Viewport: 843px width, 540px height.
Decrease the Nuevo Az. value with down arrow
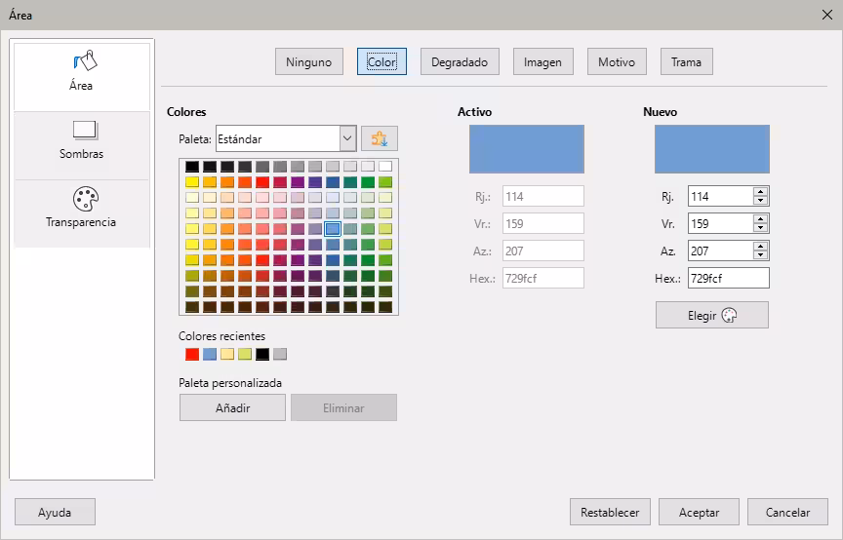click(760, 255)
